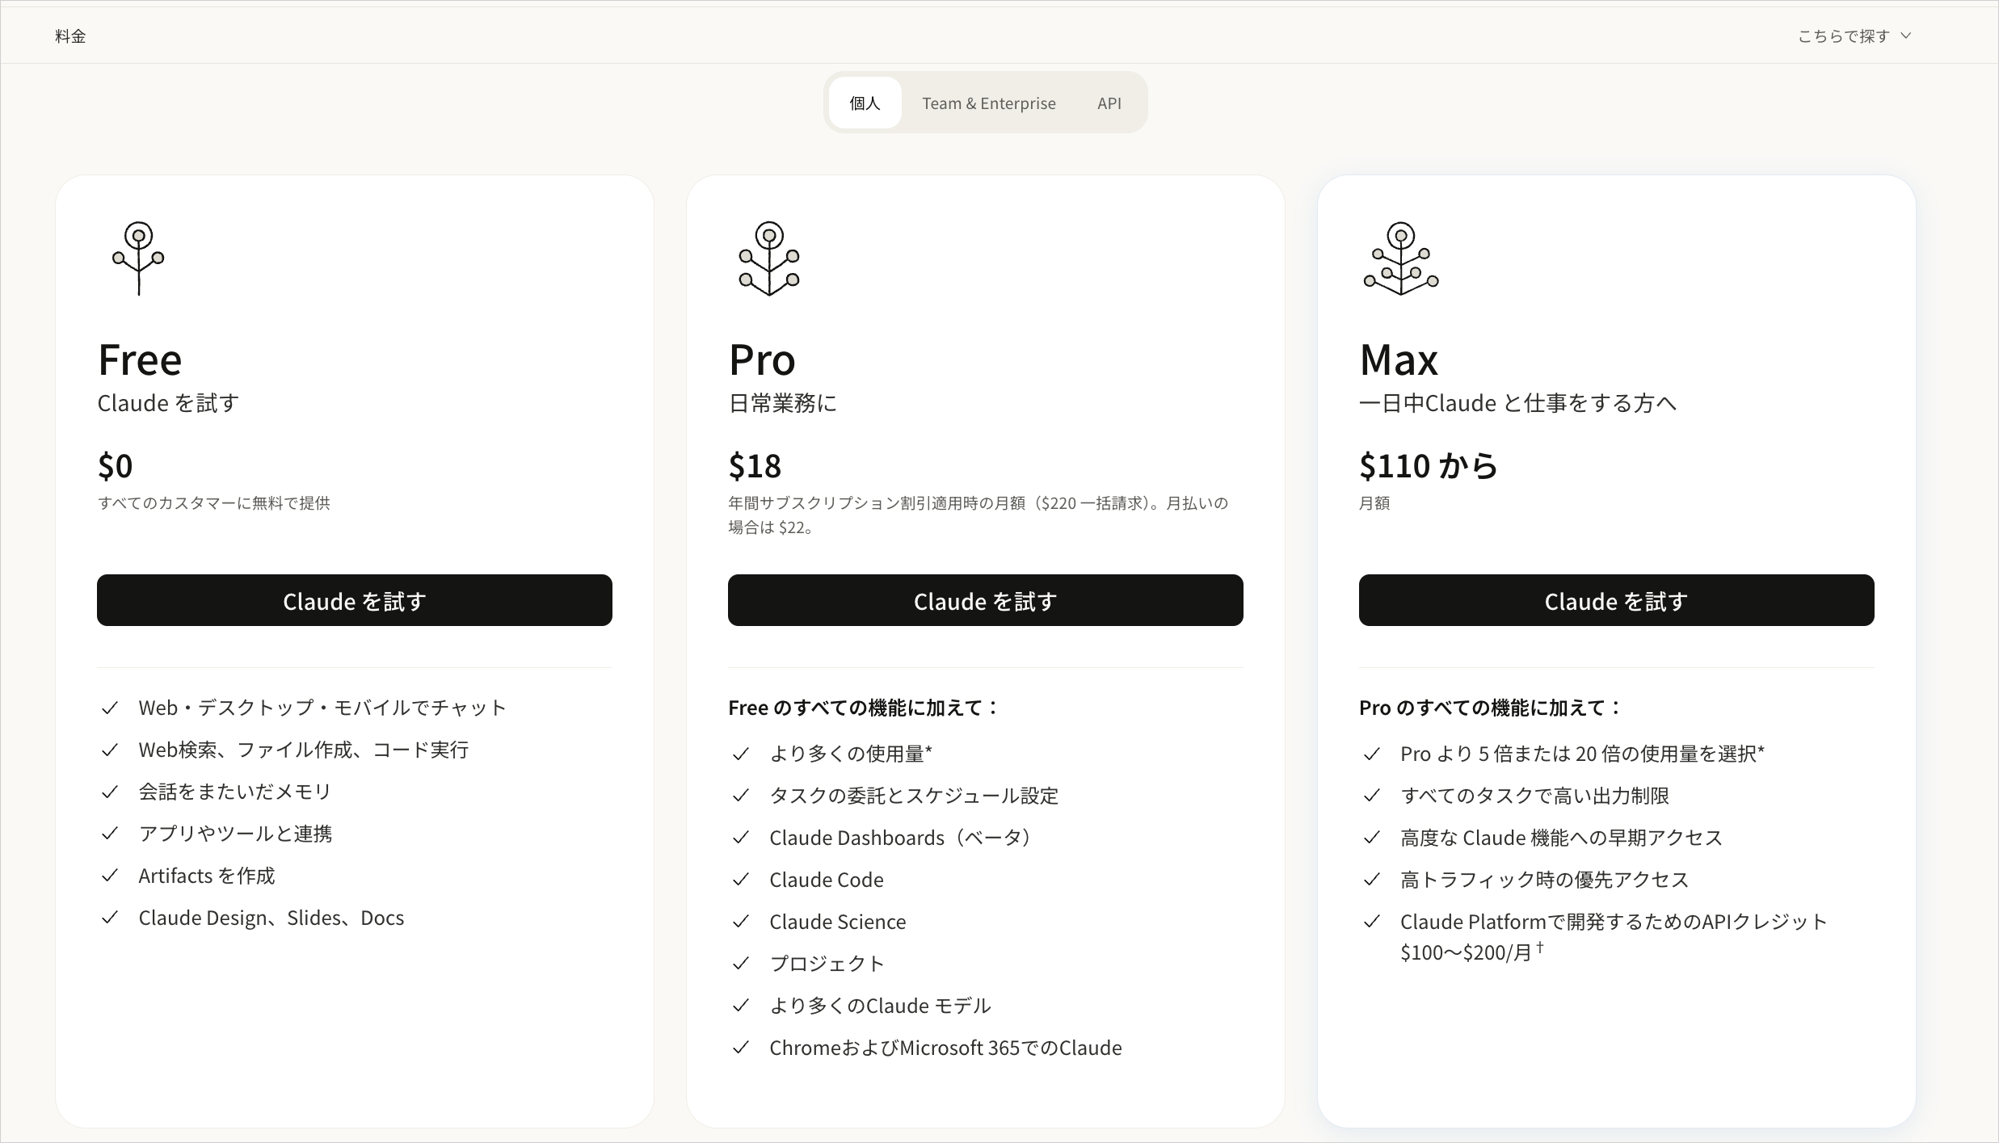
Task: Click the 年間サブスクリプション割引 billing note
Action: tap(978, 515)
